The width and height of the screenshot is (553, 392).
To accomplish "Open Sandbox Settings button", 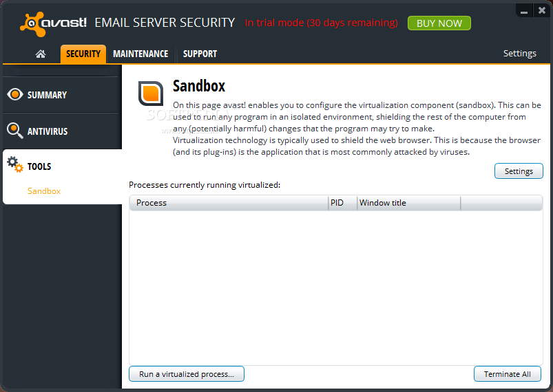I will point(519,171).
